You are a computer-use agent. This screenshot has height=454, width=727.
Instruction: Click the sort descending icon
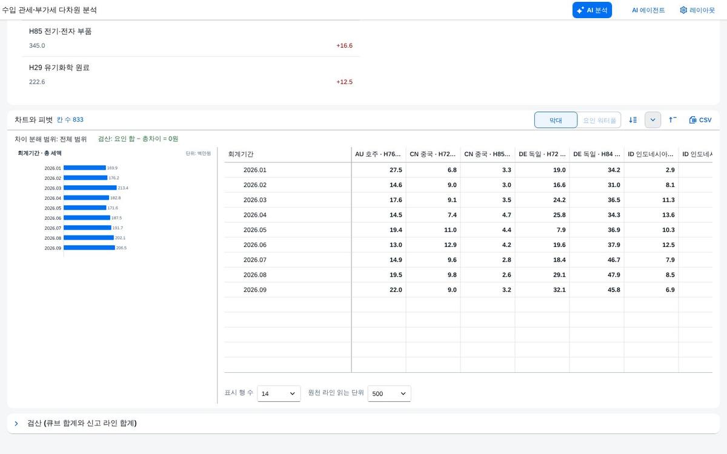633,120
